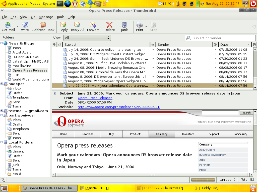
Task: Expand the testmail gmail.com account
Action: [x=2, y=111]
